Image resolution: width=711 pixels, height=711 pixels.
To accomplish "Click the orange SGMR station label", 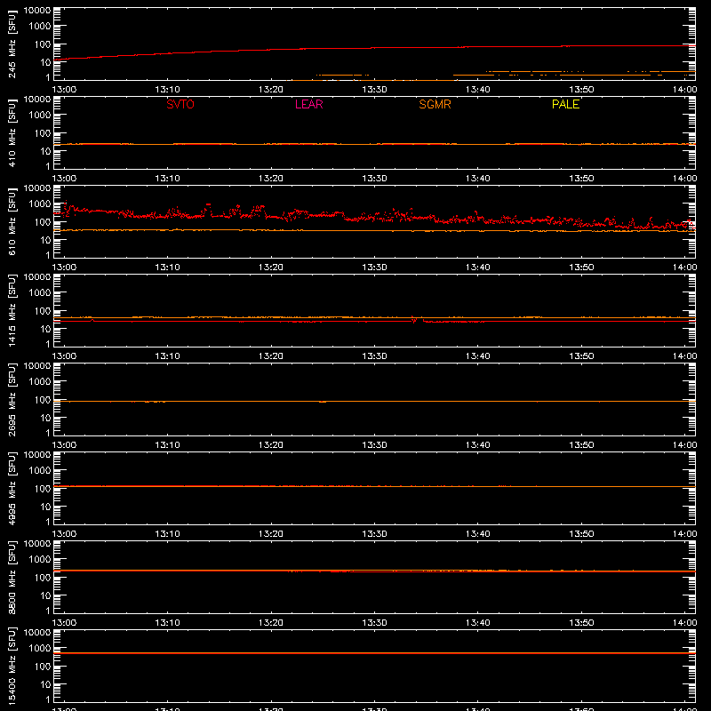I will [x=435, y=104].
